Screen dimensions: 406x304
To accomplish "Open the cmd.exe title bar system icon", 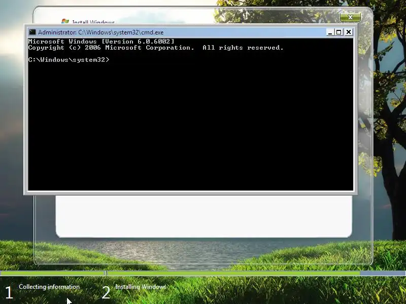I will pos(32,32).
